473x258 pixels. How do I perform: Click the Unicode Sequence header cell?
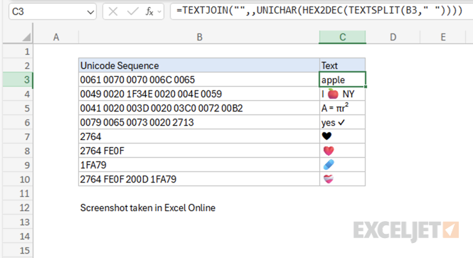[199, 65]
